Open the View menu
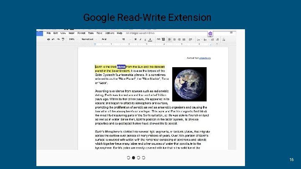The height and width of the screenshot is (169, 301). pos(63,33)
